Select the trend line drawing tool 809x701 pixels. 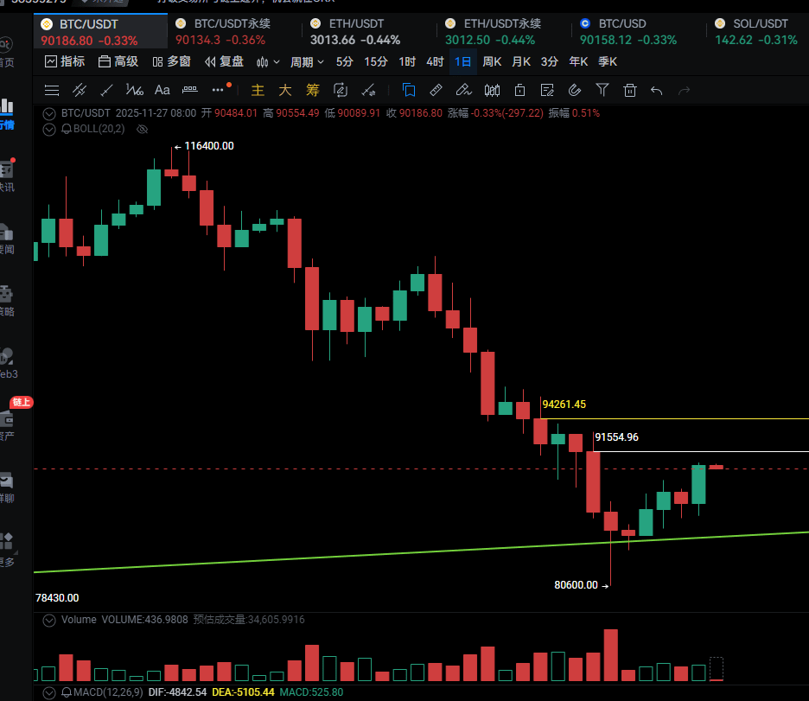click(106, 90)
